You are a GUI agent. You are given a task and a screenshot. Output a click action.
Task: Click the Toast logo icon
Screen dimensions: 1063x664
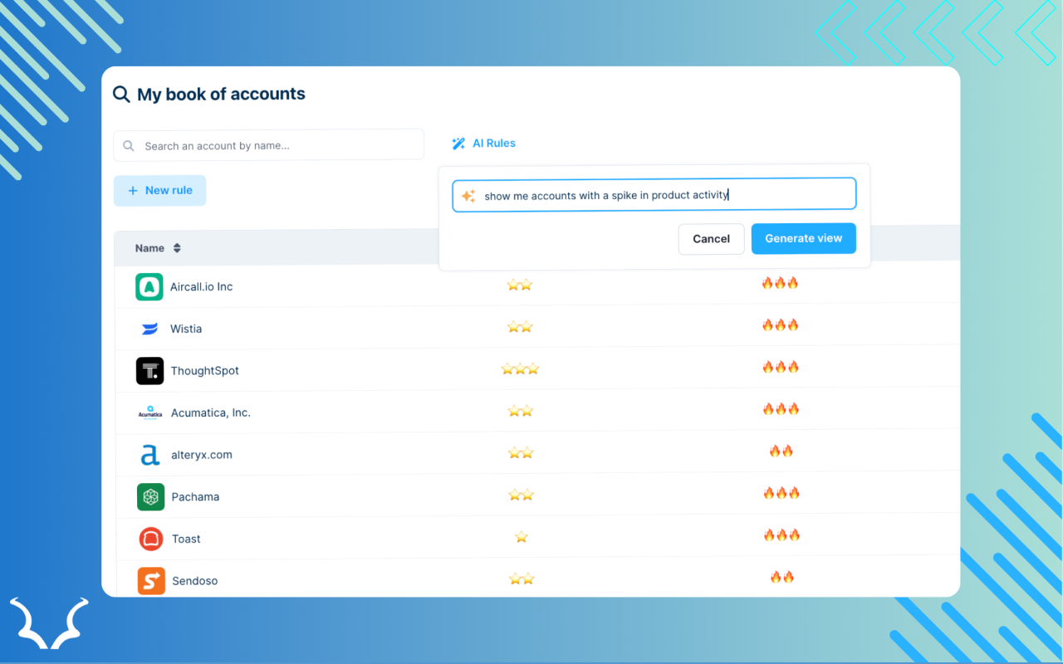[x=151, y=539]
